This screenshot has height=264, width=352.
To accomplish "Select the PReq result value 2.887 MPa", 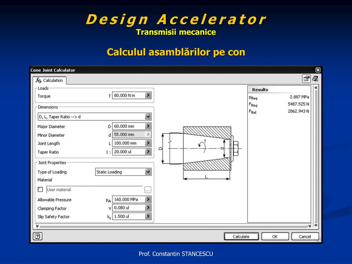I will 299,97.
